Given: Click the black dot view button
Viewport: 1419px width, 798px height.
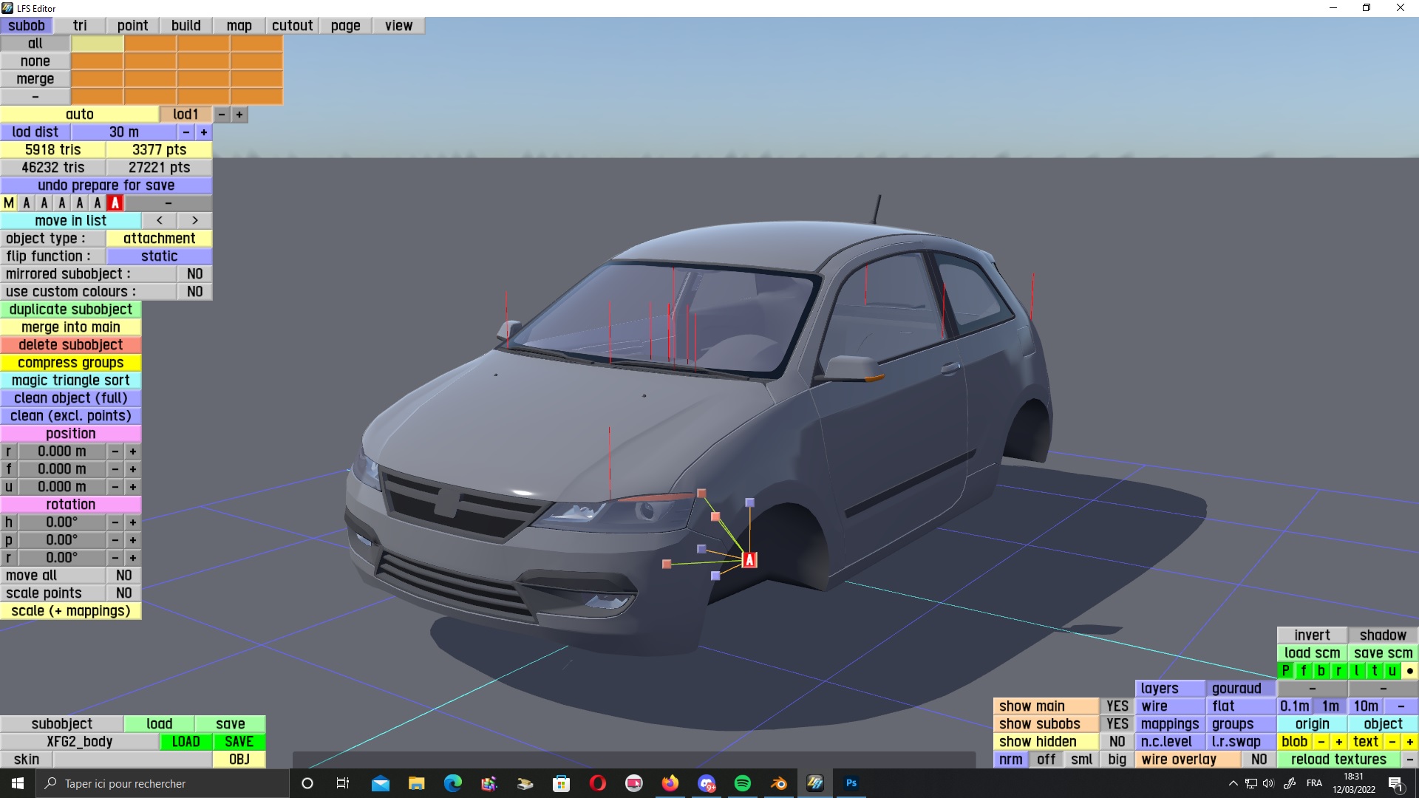Looking at the screenshot, I should (1409, 671).
